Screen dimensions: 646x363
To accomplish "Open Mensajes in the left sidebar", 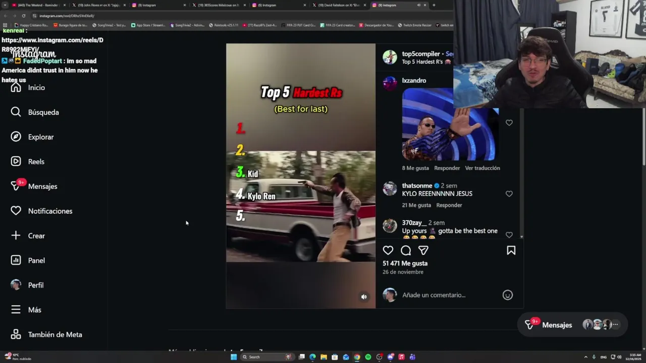I will (x=34, y=187).
